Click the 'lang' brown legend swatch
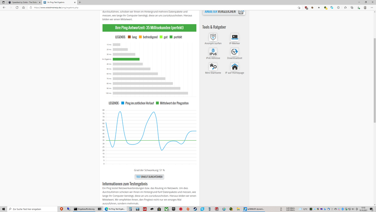 (129, 37)
